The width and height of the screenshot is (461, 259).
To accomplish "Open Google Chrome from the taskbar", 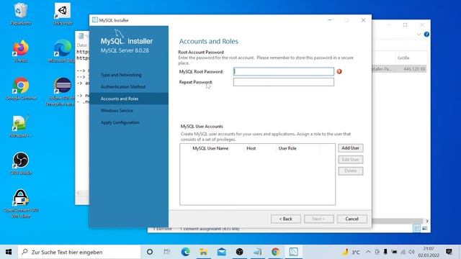I will pos(275,252).
